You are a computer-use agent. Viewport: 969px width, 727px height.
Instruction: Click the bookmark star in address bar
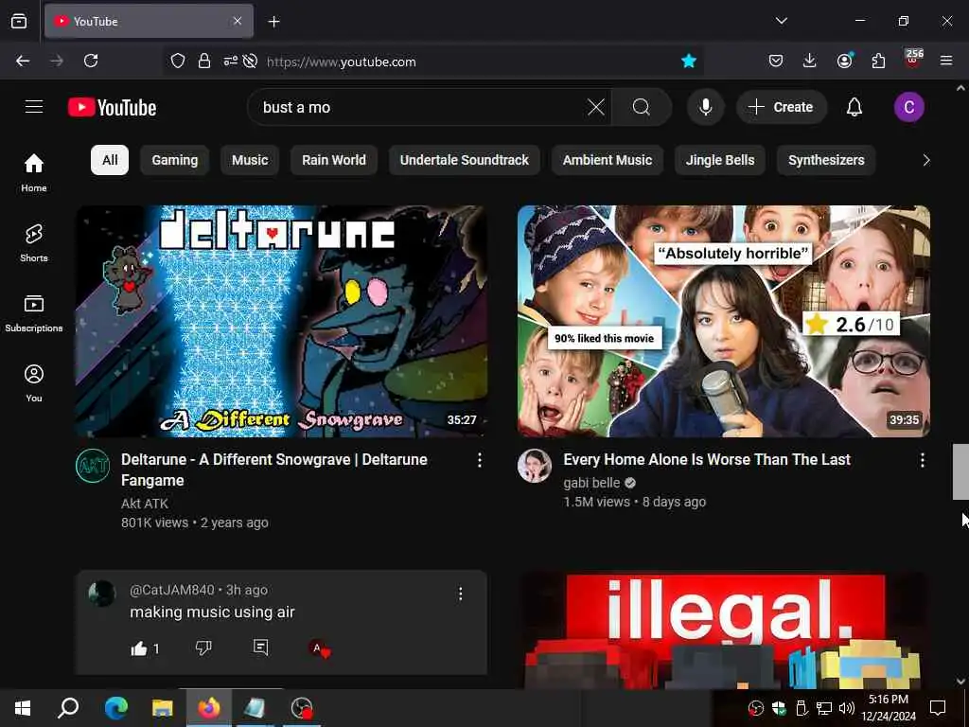(x=689, y=61)
